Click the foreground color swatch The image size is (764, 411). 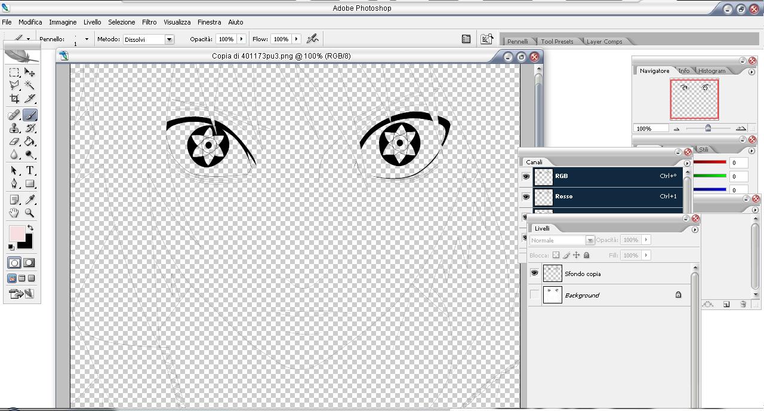(x=16, y=233)
